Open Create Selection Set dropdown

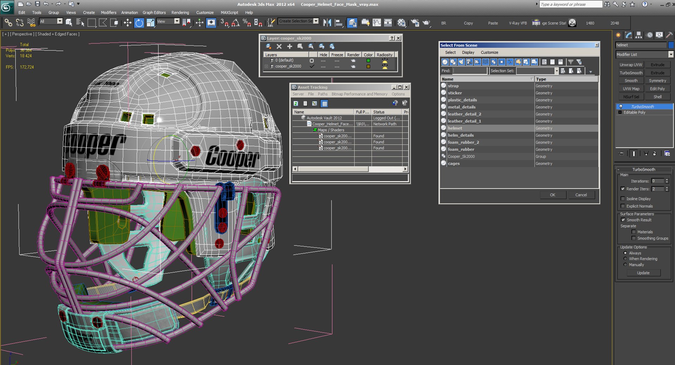click(x=316, y=21)
